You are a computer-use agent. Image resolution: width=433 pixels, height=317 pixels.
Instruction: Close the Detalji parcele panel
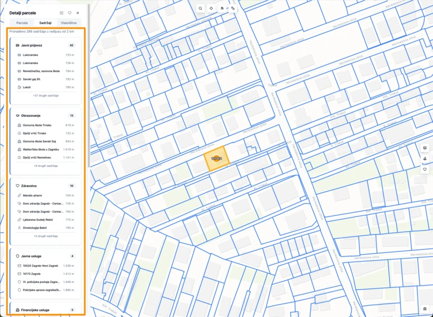(78, 12)
